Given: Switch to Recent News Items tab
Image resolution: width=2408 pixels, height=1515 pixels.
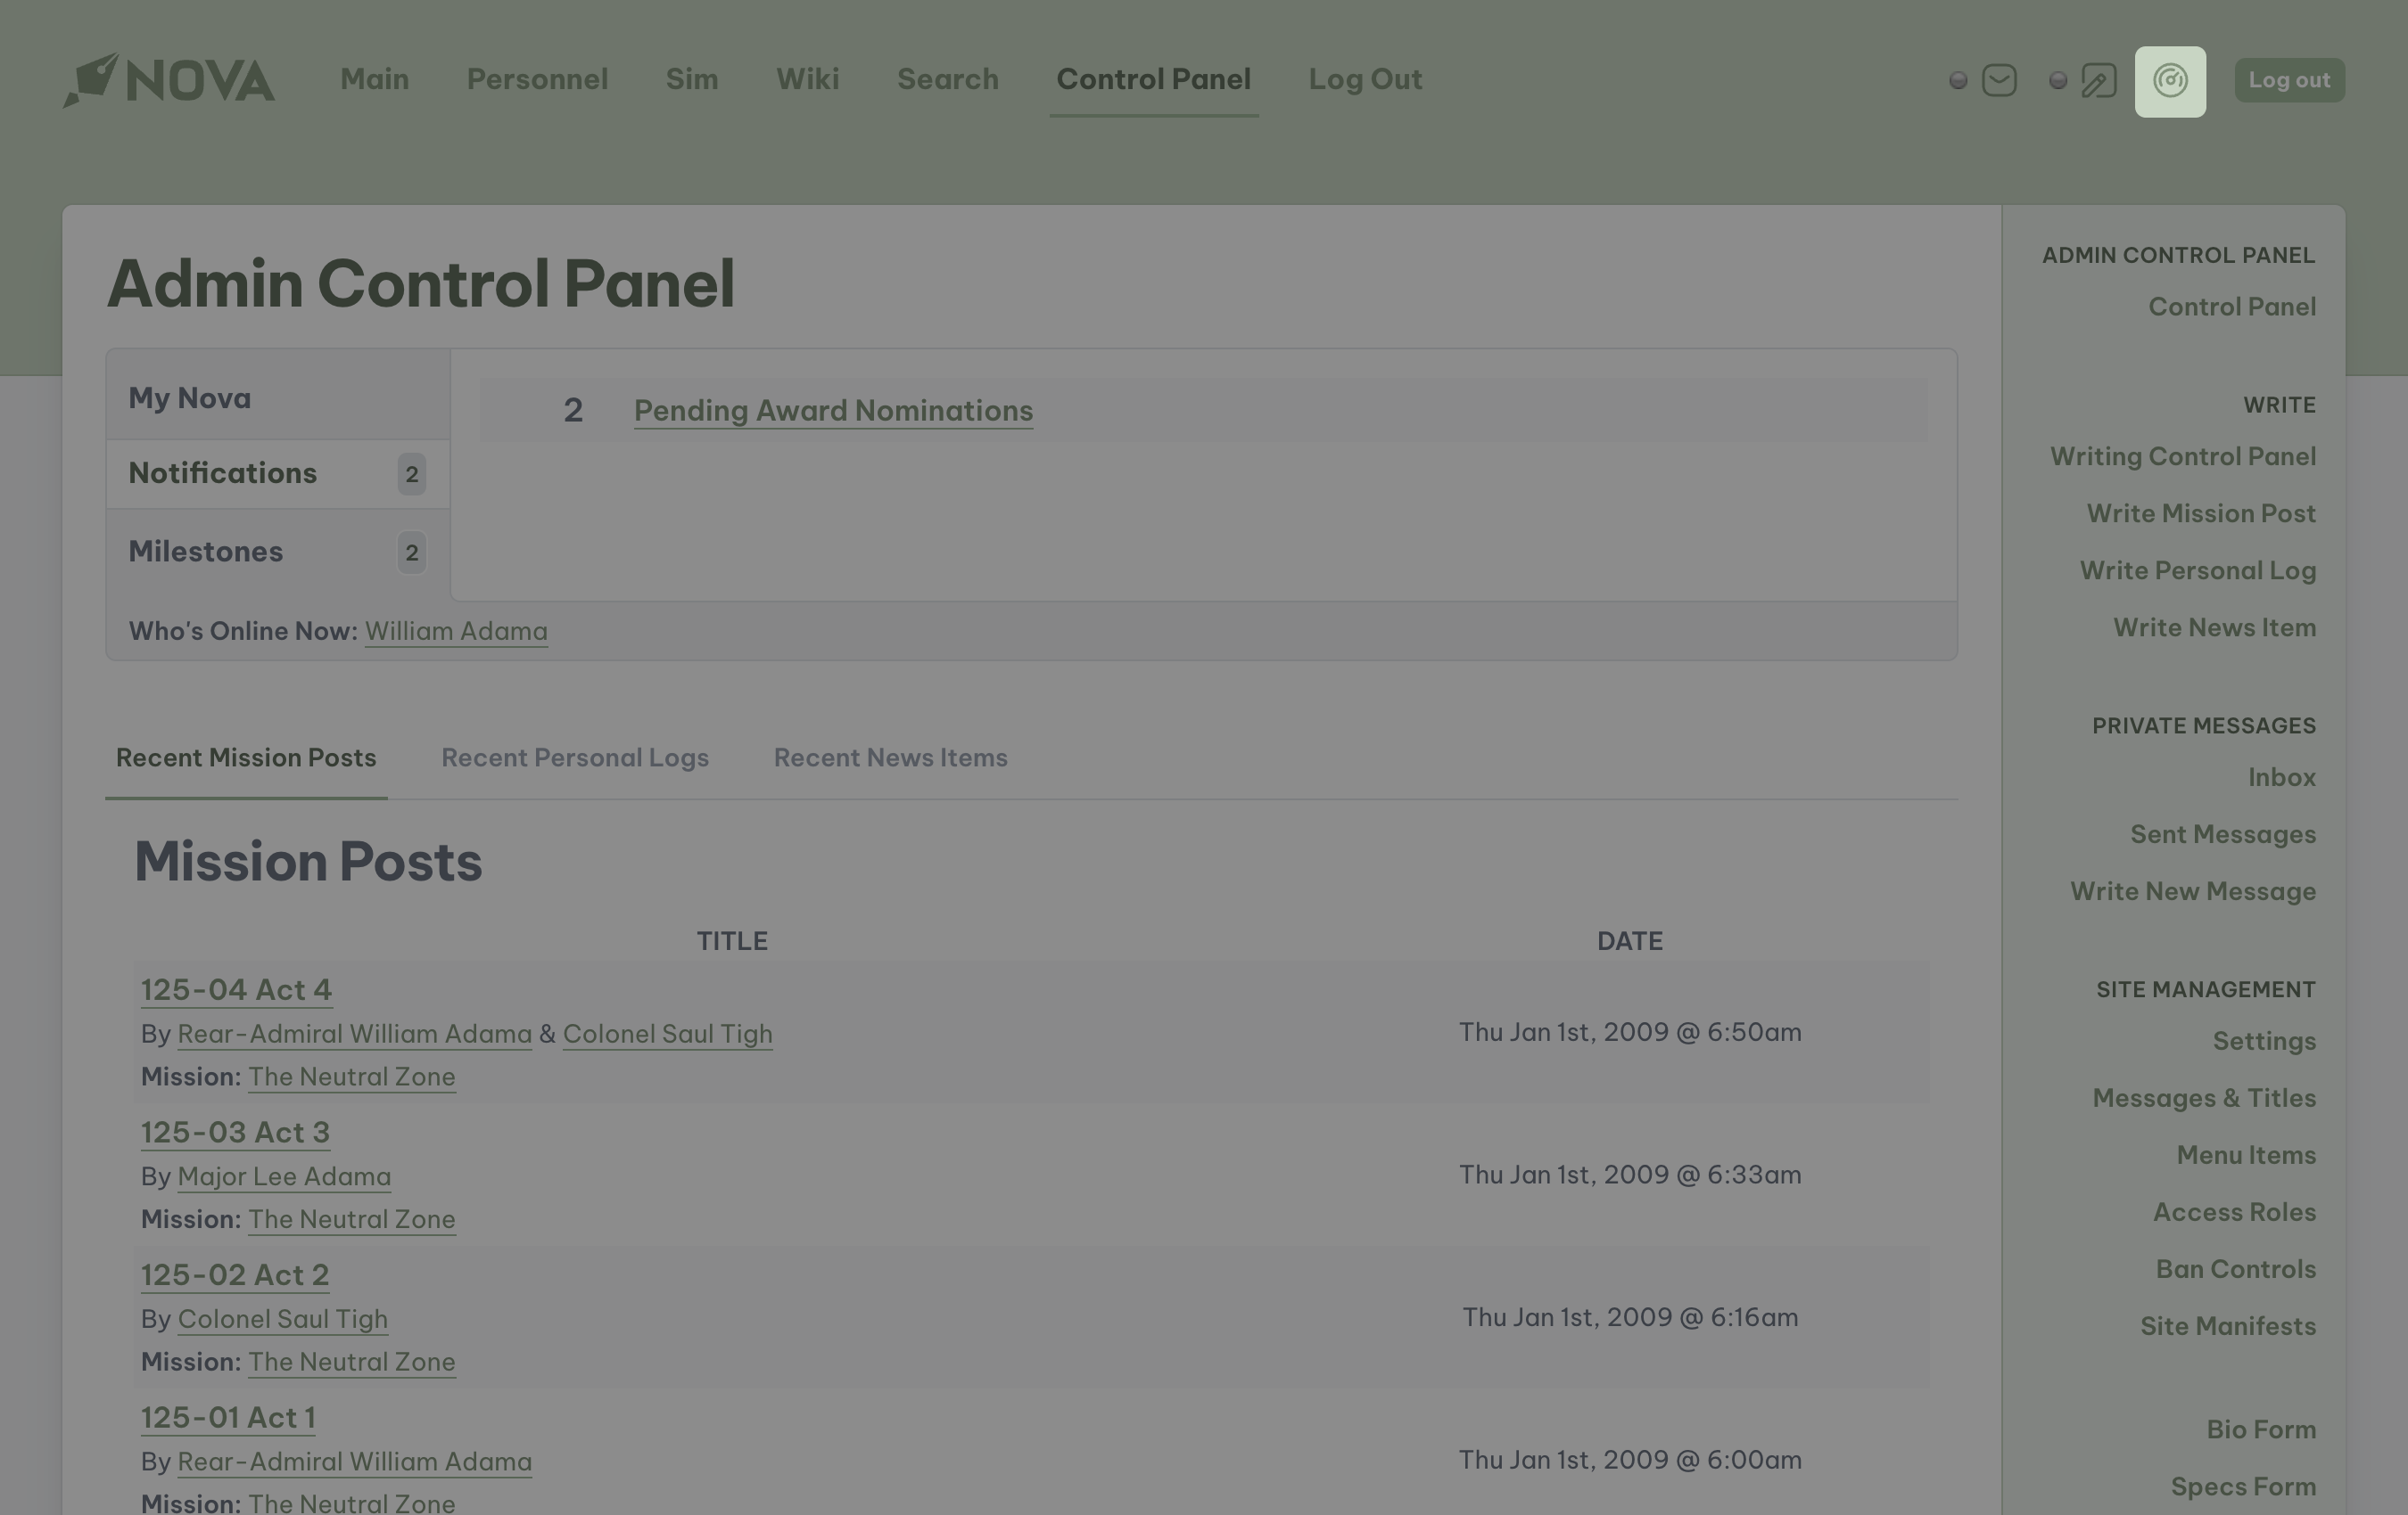Looking at the screenshot, I should coord(890,757).
